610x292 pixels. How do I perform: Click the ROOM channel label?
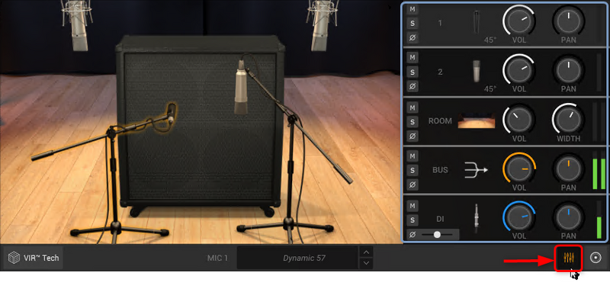pyautogui.click(x=440, y=121)
